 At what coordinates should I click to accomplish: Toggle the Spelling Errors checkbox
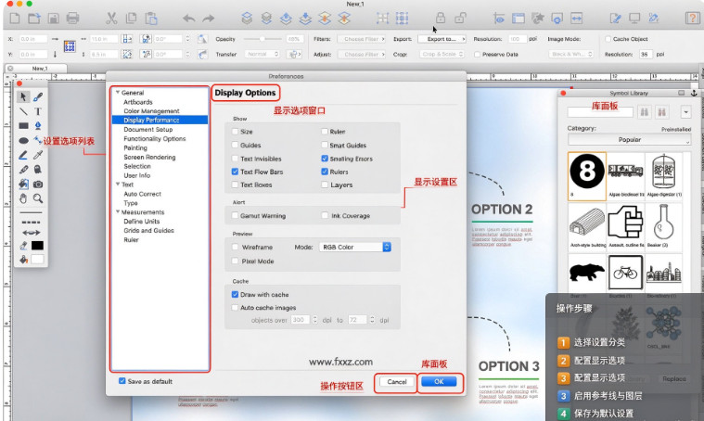[x=325, y=159]
